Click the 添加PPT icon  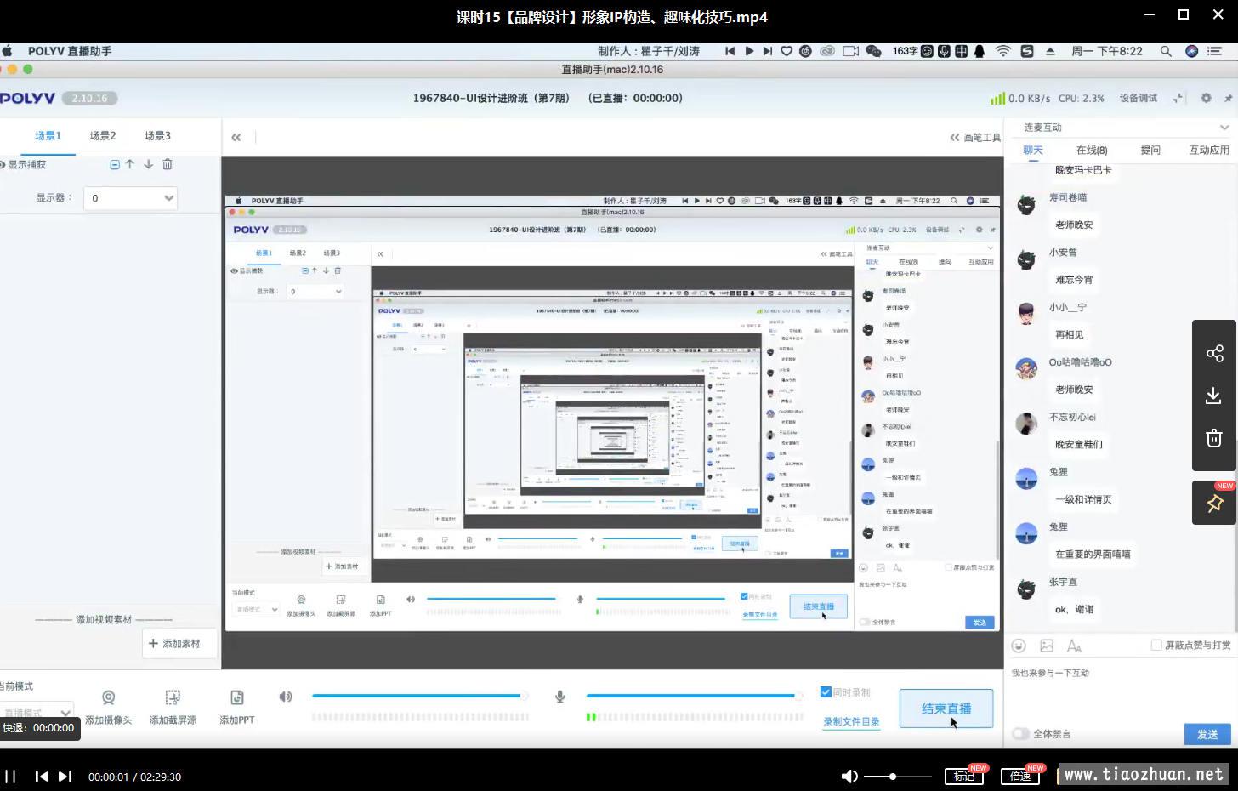tap(236, 698)
